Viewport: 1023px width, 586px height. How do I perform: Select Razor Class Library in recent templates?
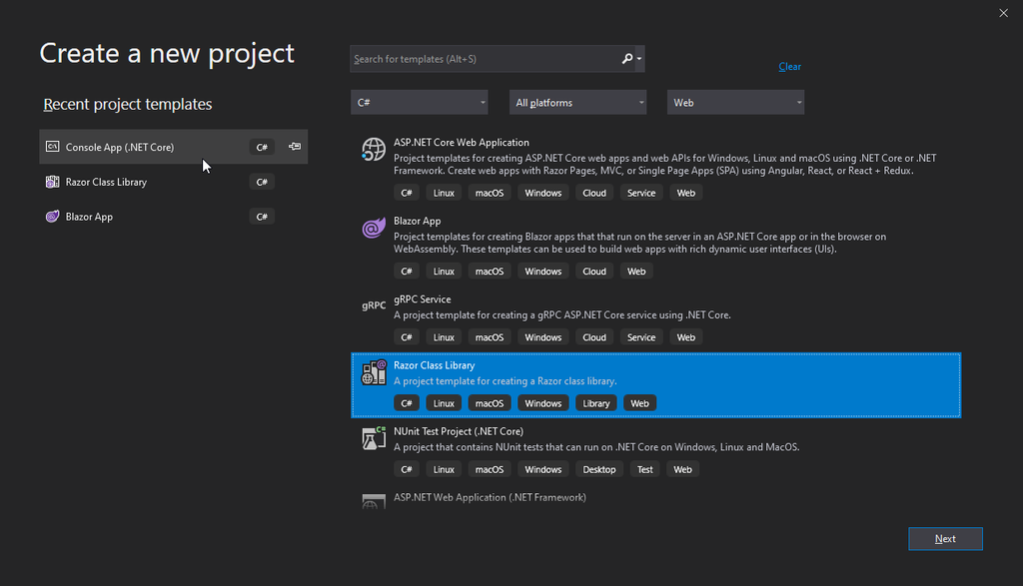tap(174, 182)
